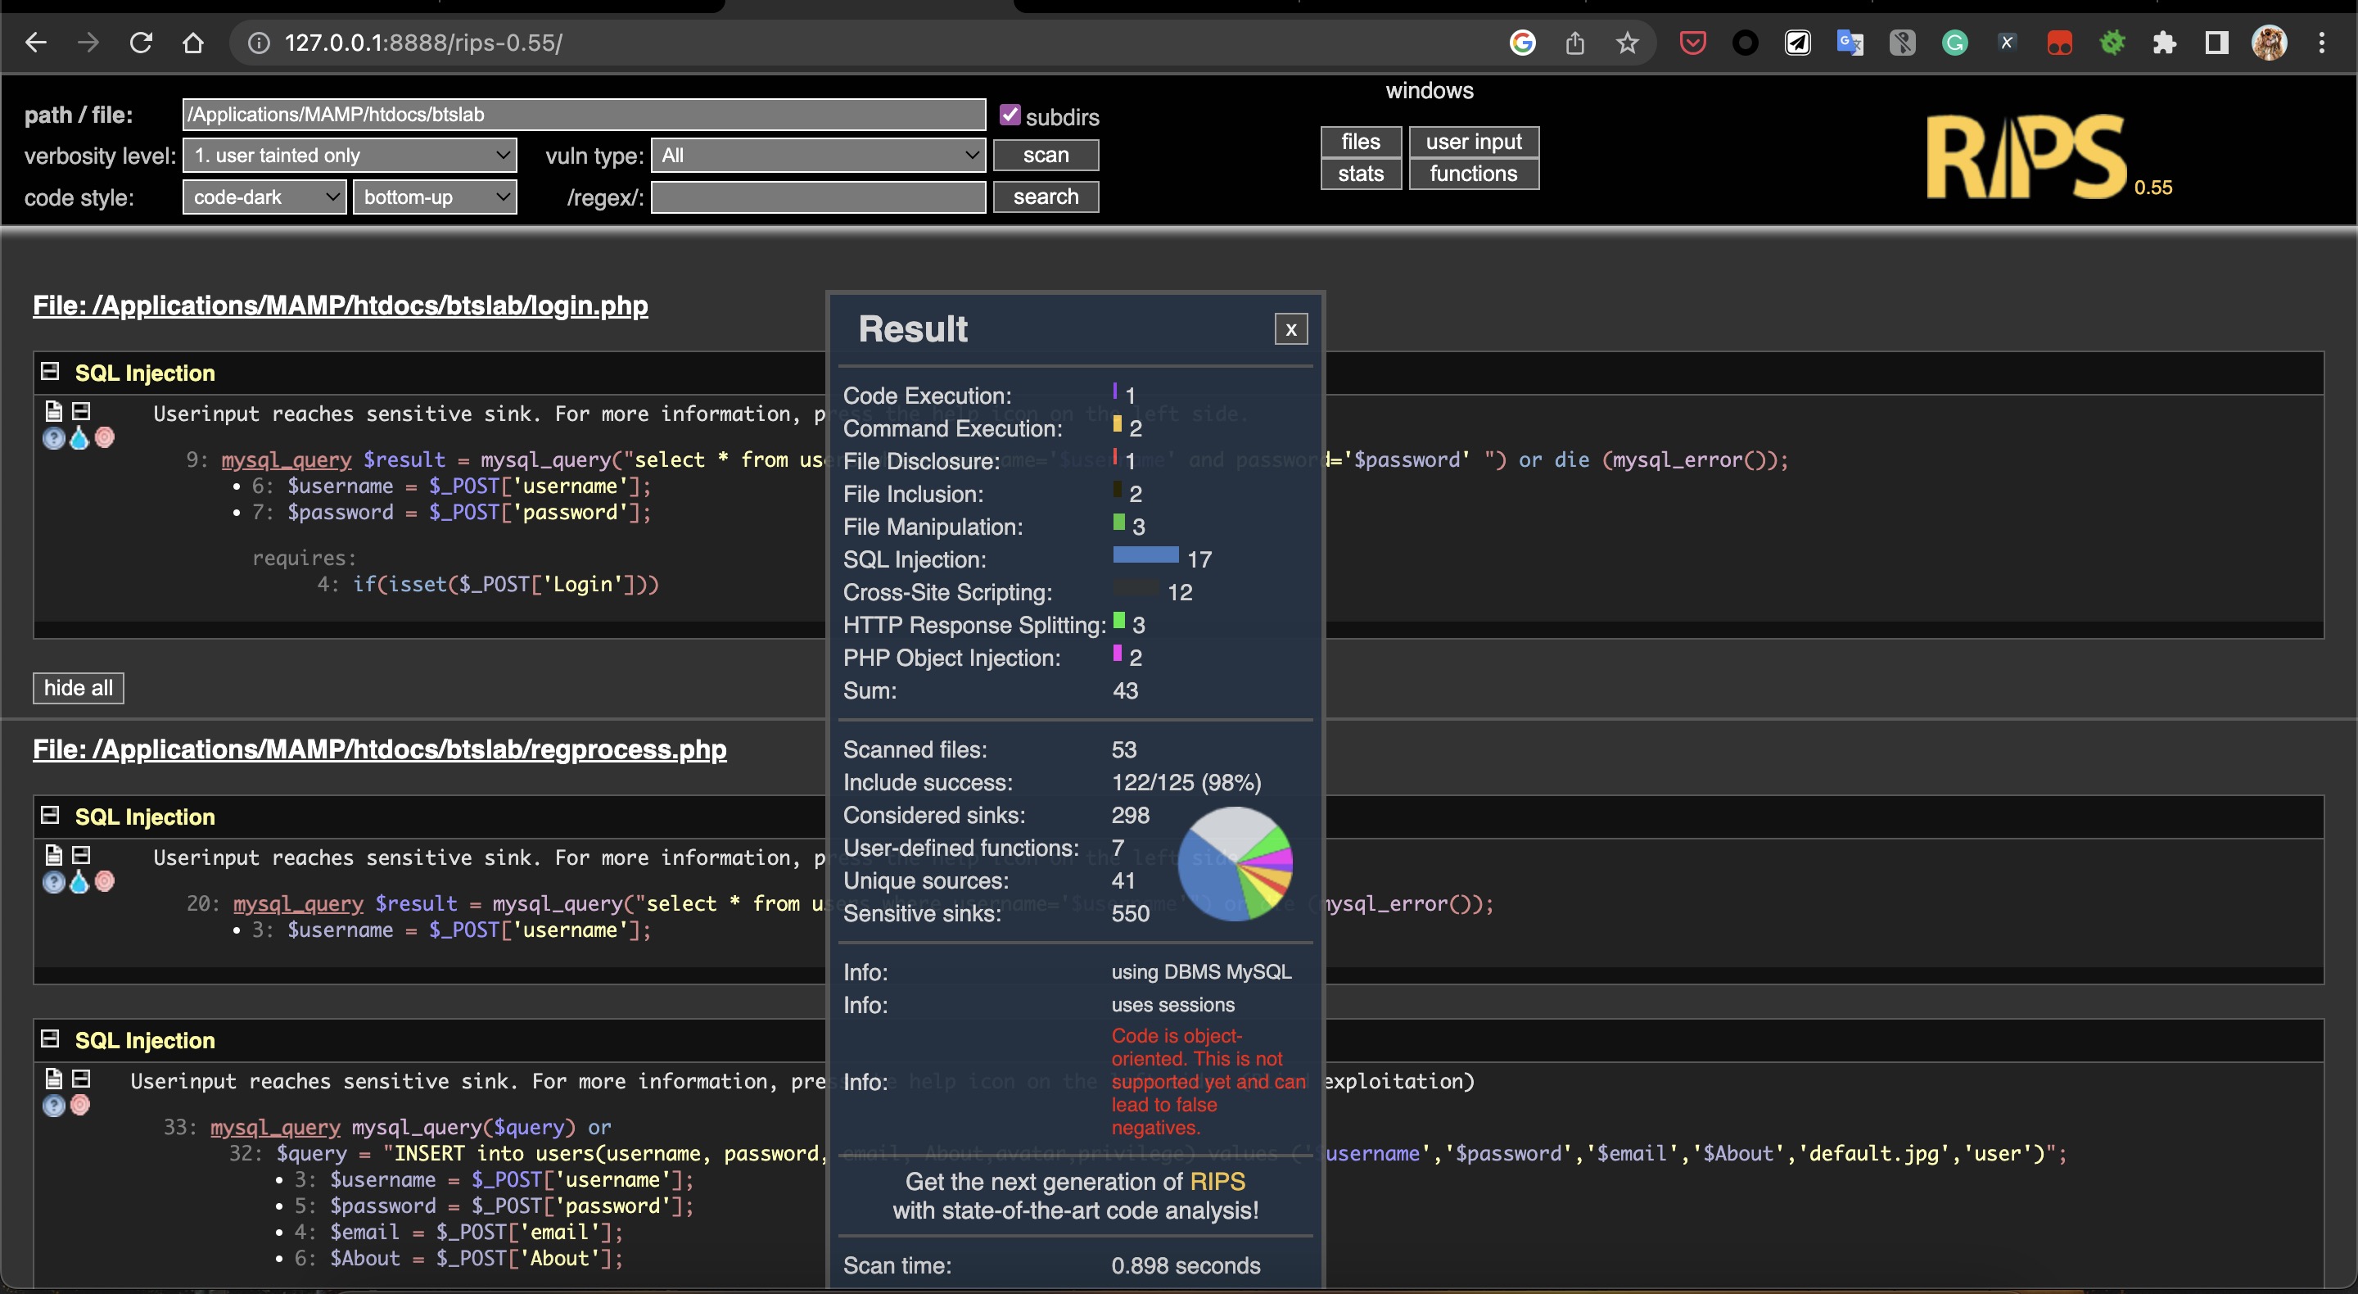This screenshot has width=2358, height=1294.
Task: Minimize the login.php finding code trace
Action: coord(82,411)
